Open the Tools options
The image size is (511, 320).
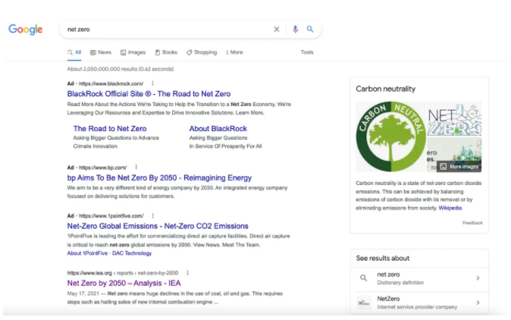(307, 52)
